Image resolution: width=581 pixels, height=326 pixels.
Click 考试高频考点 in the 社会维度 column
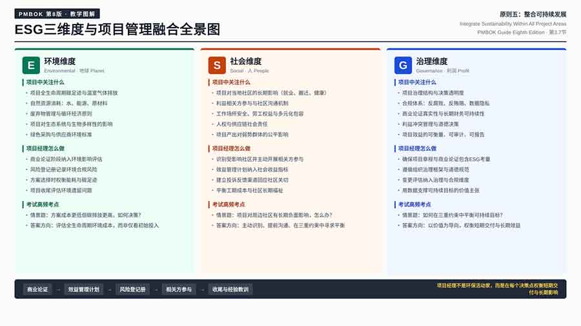[229, 204]
